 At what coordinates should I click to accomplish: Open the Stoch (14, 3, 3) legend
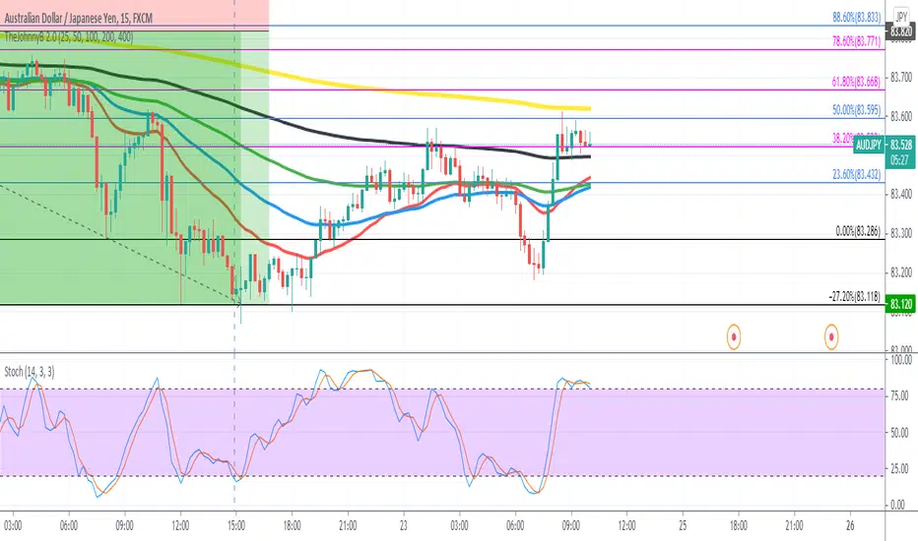(x=30, y=372)
